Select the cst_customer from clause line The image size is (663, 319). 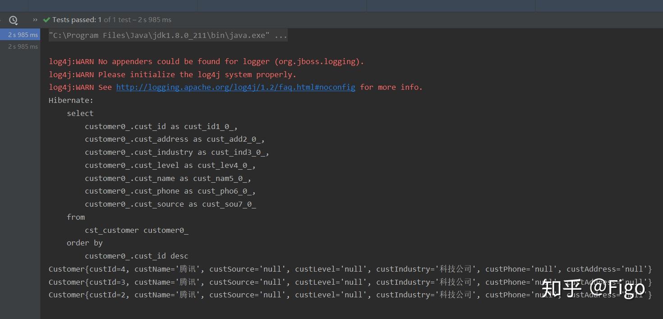137,230
